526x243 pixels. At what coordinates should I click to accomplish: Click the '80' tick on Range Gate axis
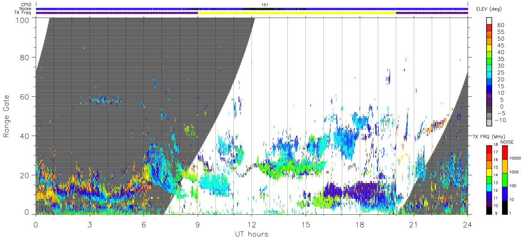pos(25,57)
